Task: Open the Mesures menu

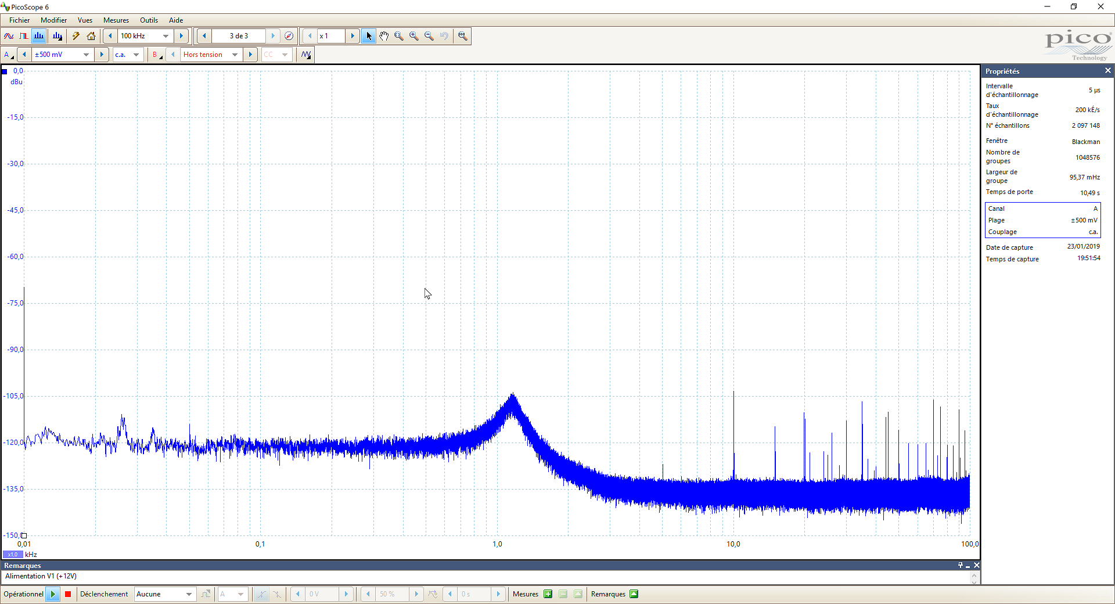Action: 116,20
